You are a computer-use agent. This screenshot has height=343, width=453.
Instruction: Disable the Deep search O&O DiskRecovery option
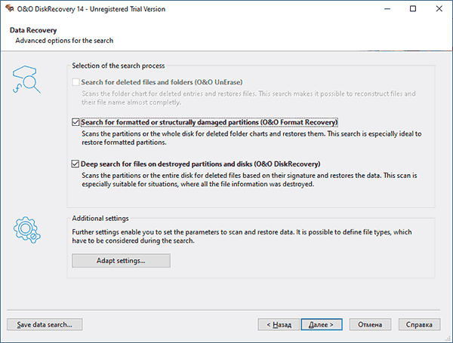tap(75, 164)
